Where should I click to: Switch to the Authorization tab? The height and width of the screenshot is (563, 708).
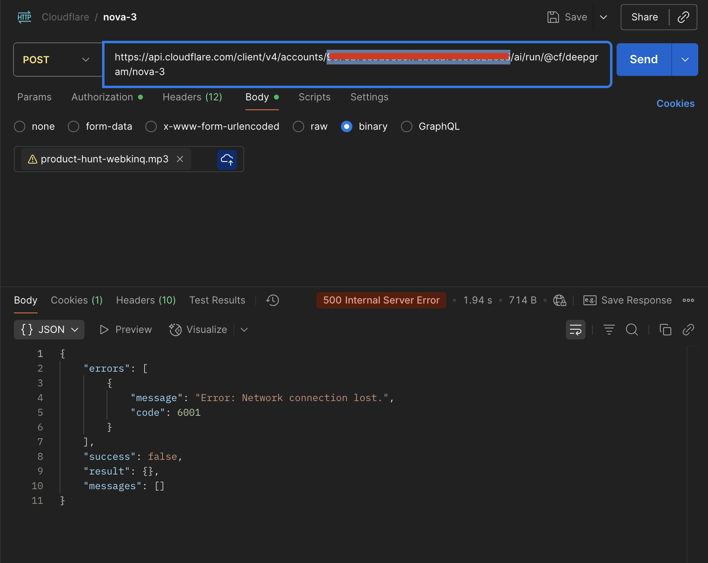102,97
